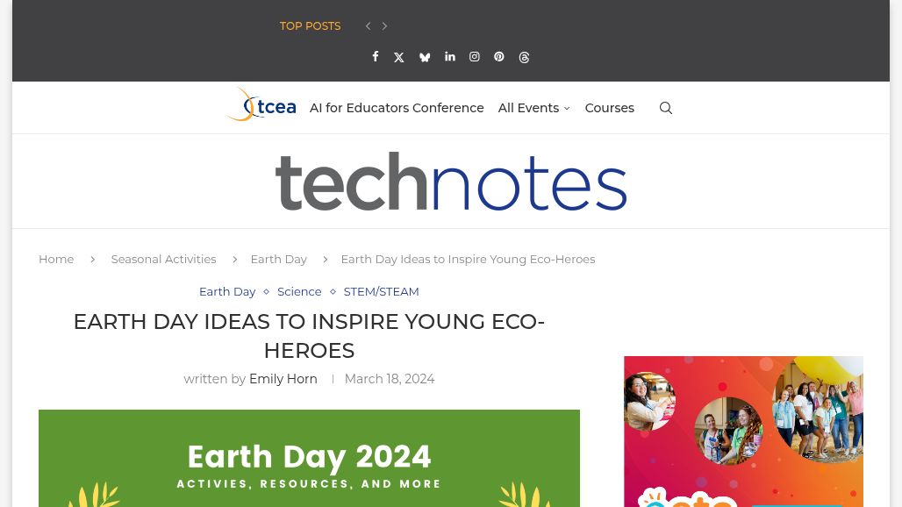Open Seasonal Activities breadcrumb

click(163, 259)
